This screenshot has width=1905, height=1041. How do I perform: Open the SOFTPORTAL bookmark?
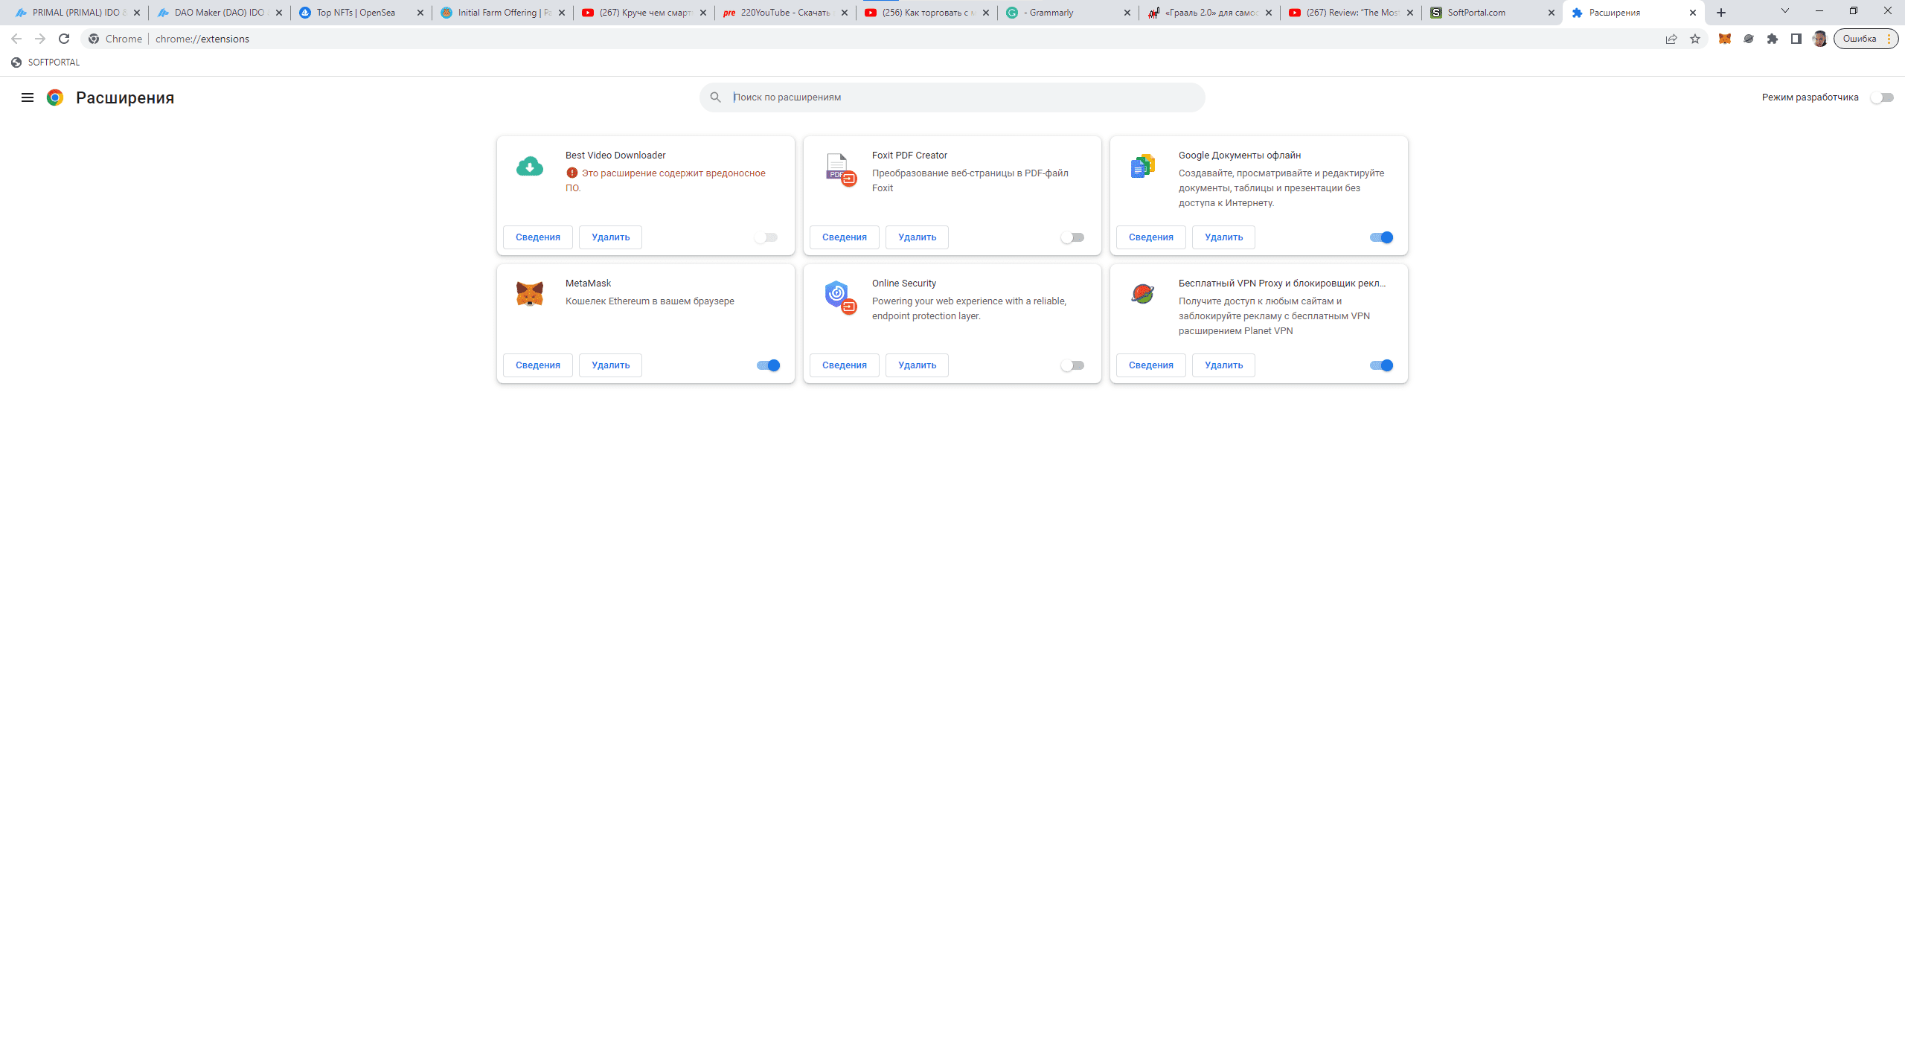(46, 63)
